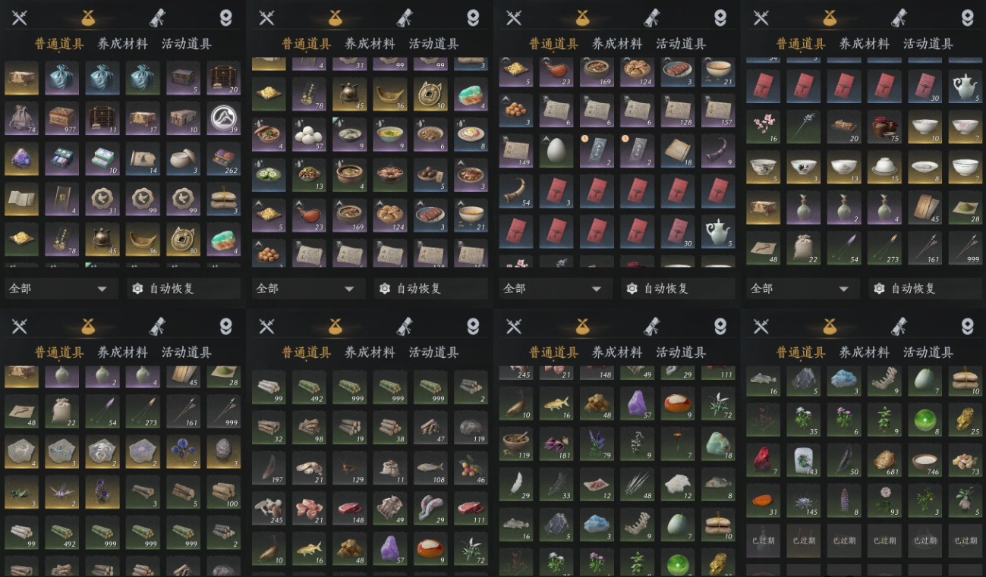Open the 全部 dropdown in the top-right panel
The image size is (986, 577).
[x=803, y=288]
